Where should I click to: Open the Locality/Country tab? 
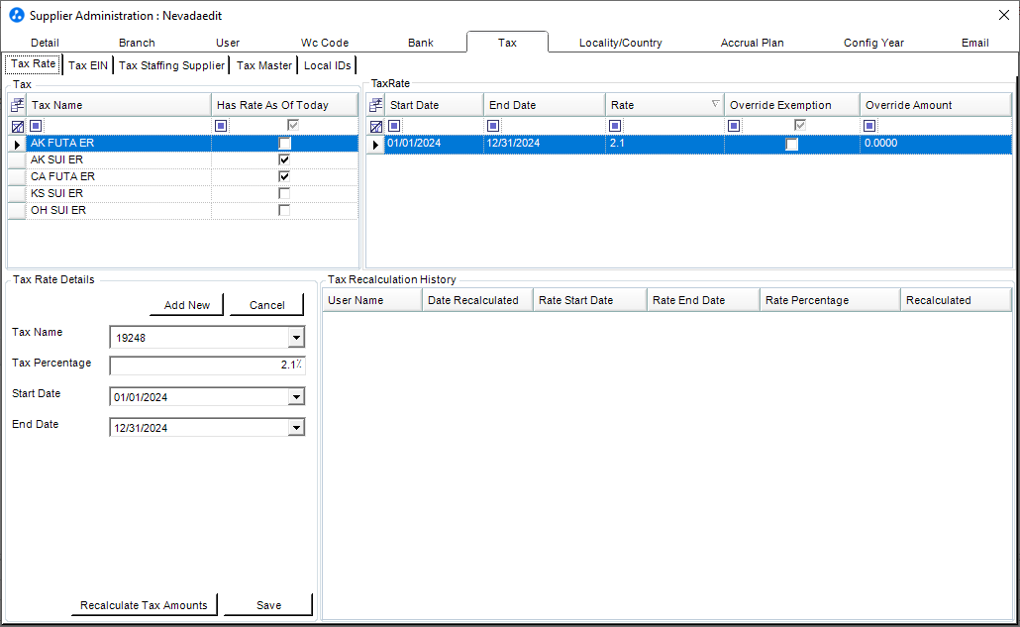tap(621, 43)
